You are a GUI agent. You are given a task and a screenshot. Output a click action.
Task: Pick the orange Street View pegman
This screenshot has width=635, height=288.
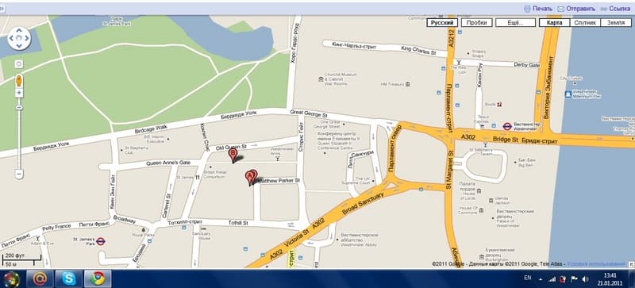[19, 81]
